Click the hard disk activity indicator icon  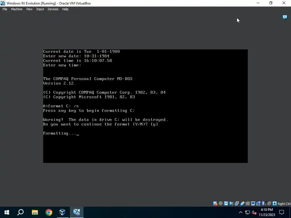pyautogui.click(x=215, y=204)
